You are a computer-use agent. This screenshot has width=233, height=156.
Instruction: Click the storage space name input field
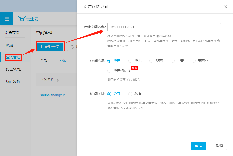pyautogui.click(x=164, y=27)
